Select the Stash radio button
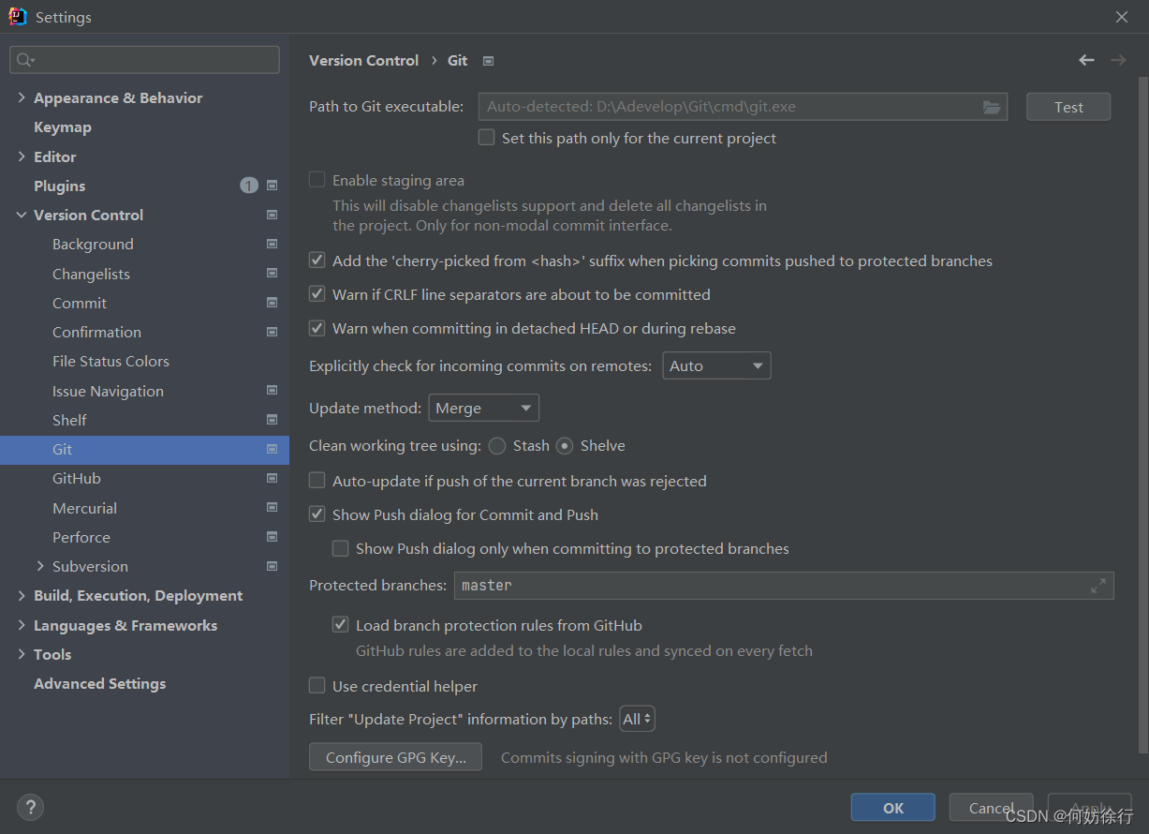Image resolution: width=1149 pixels, height=834 pixels. point(496,446)
